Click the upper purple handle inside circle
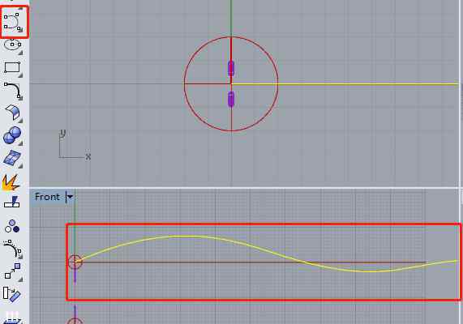 (231, 68)
